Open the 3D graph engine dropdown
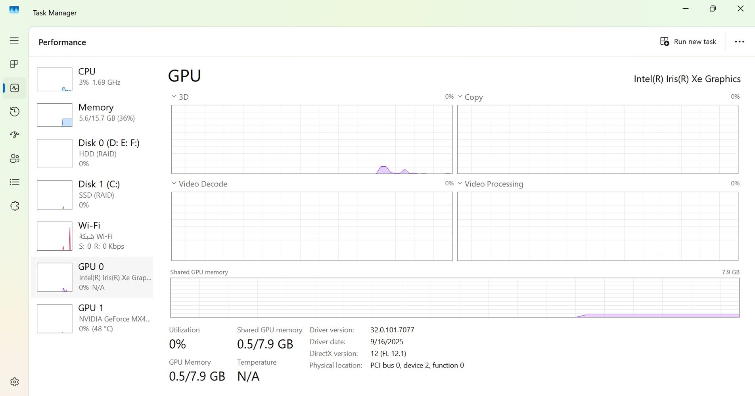Viewport: 755px width, 396px height. (180, 97)
